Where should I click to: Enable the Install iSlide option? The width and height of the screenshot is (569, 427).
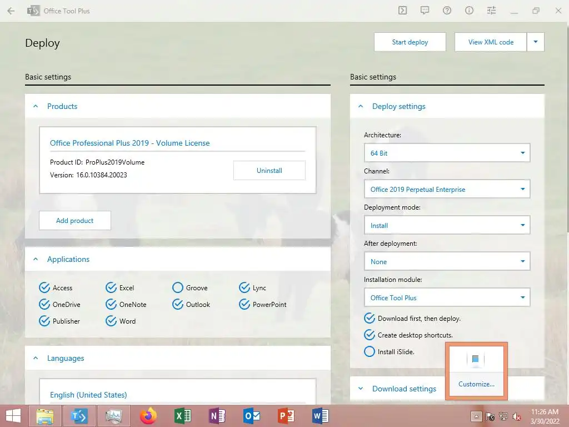(x=370, y=351)
